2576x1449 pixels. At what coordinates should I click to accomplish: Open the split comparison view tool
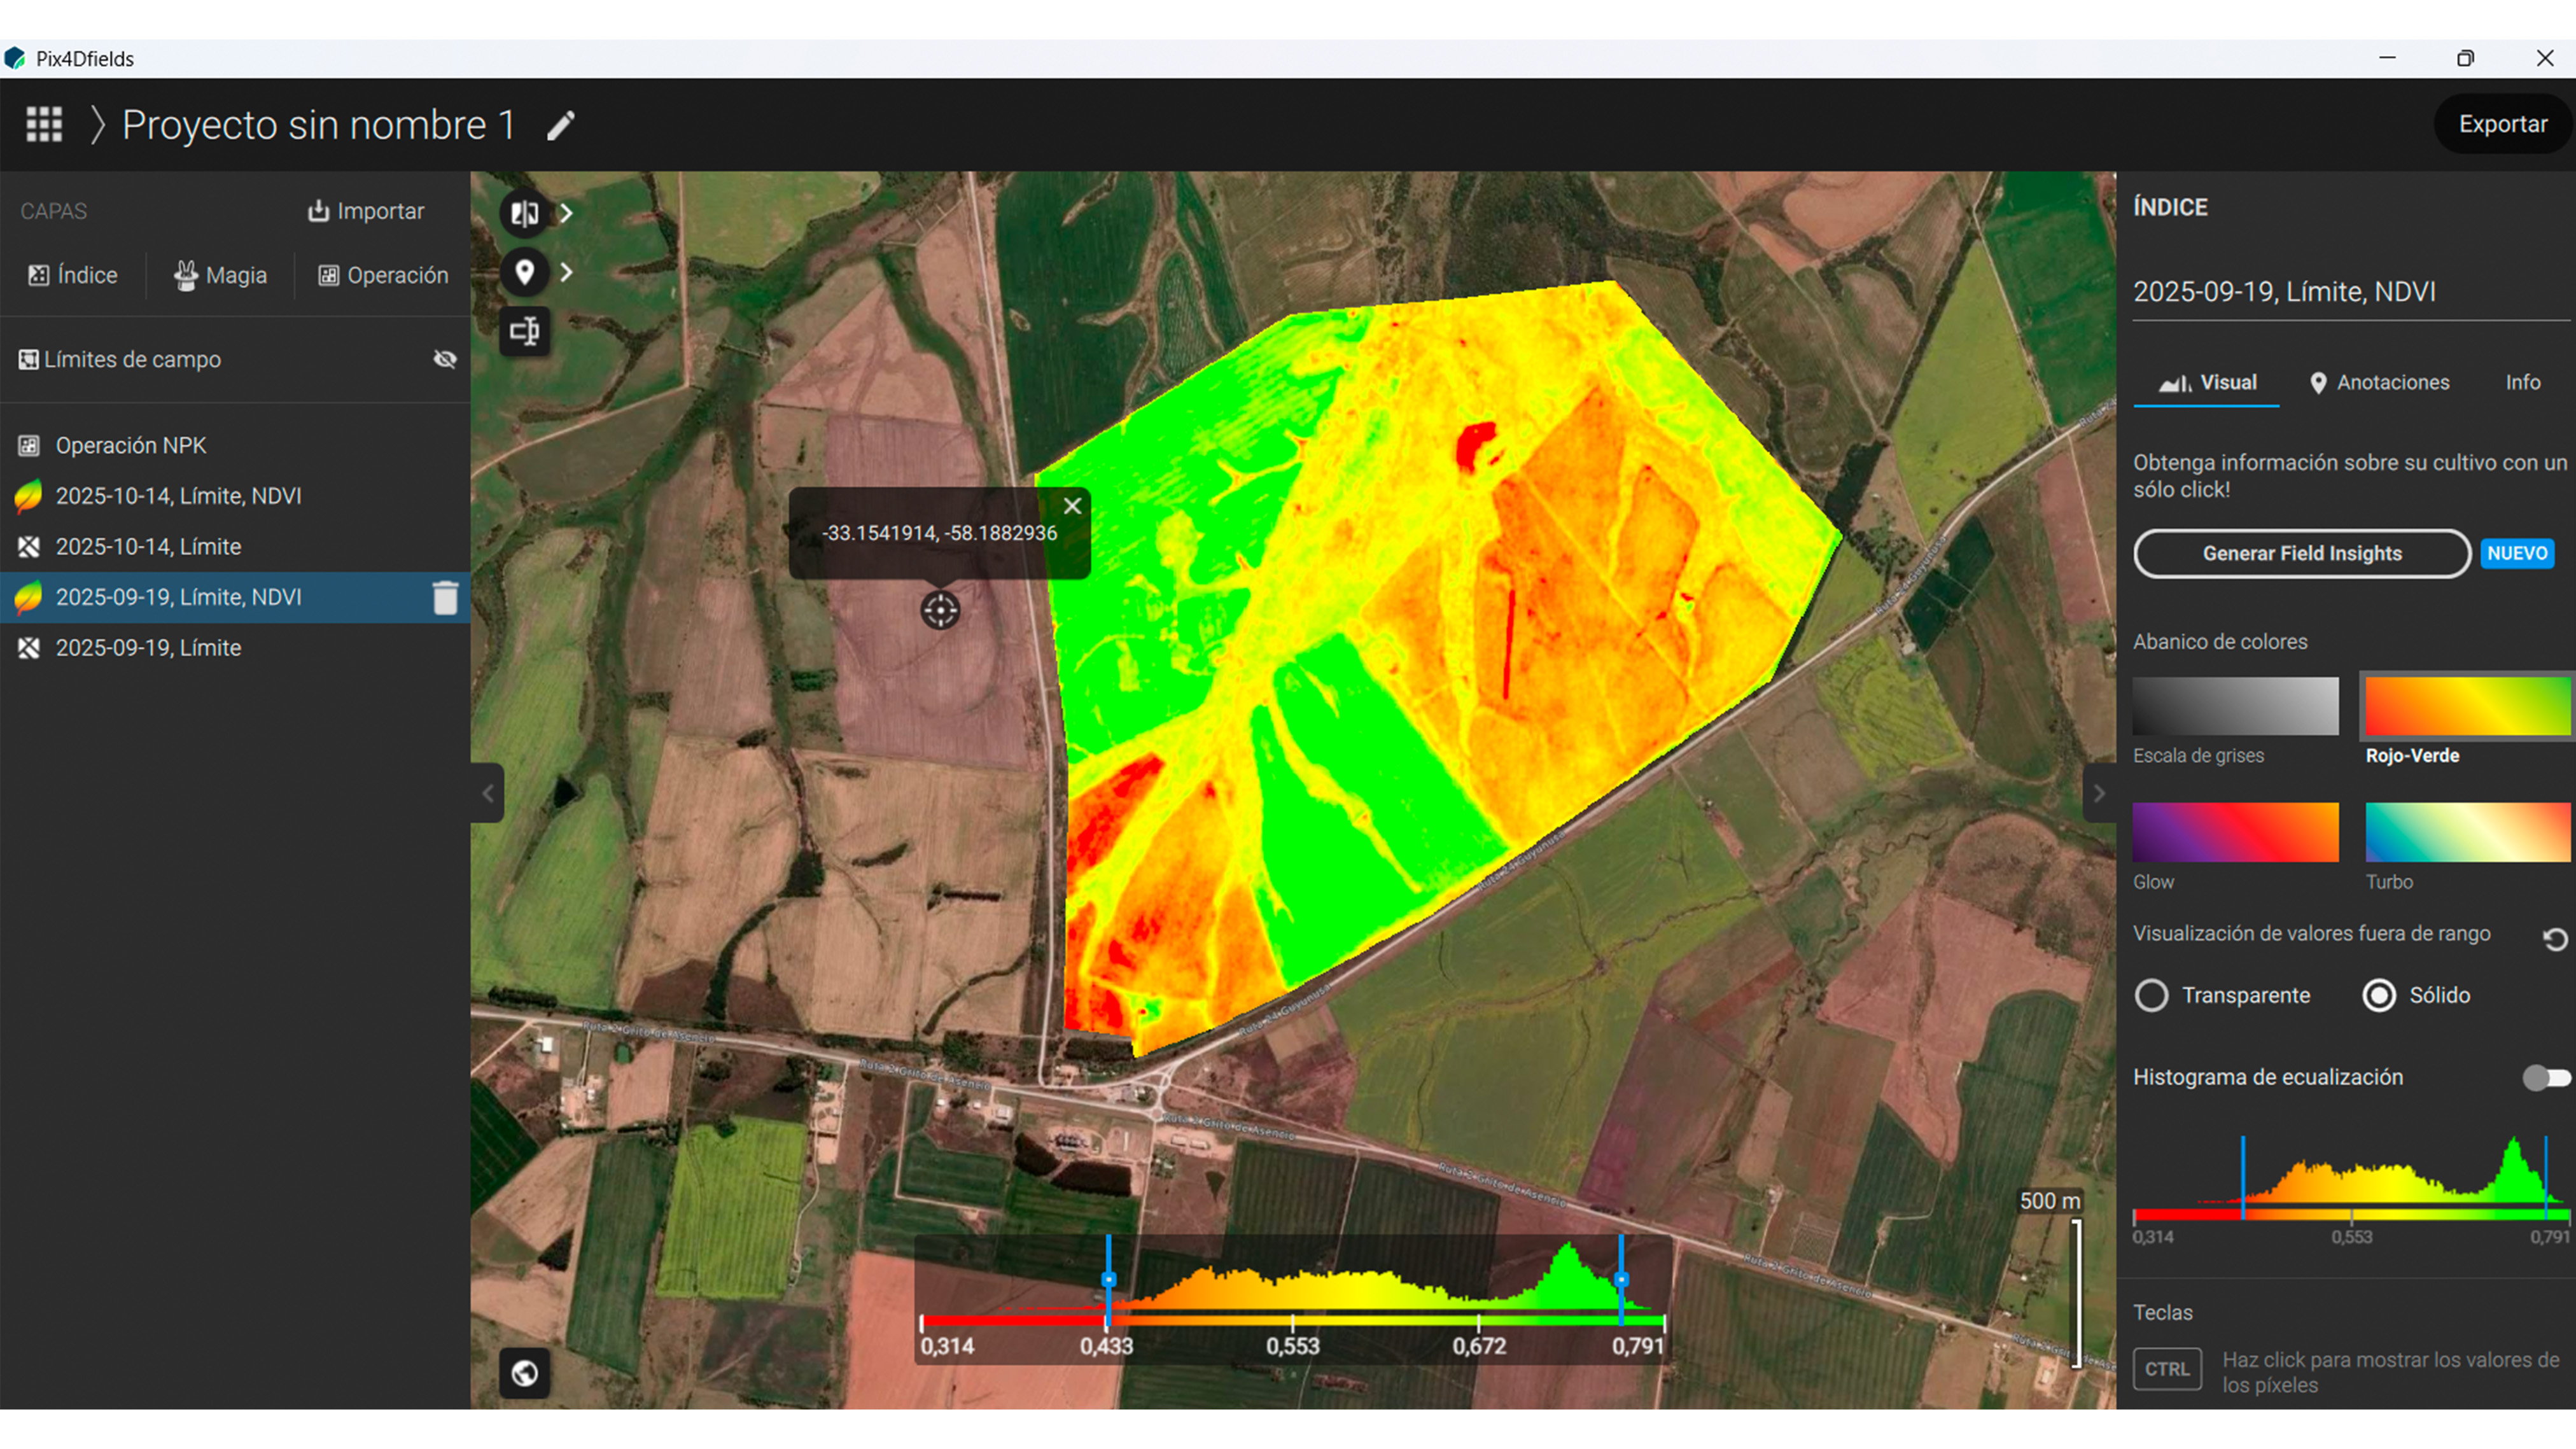pyautogui.click(x=524, y=213)
